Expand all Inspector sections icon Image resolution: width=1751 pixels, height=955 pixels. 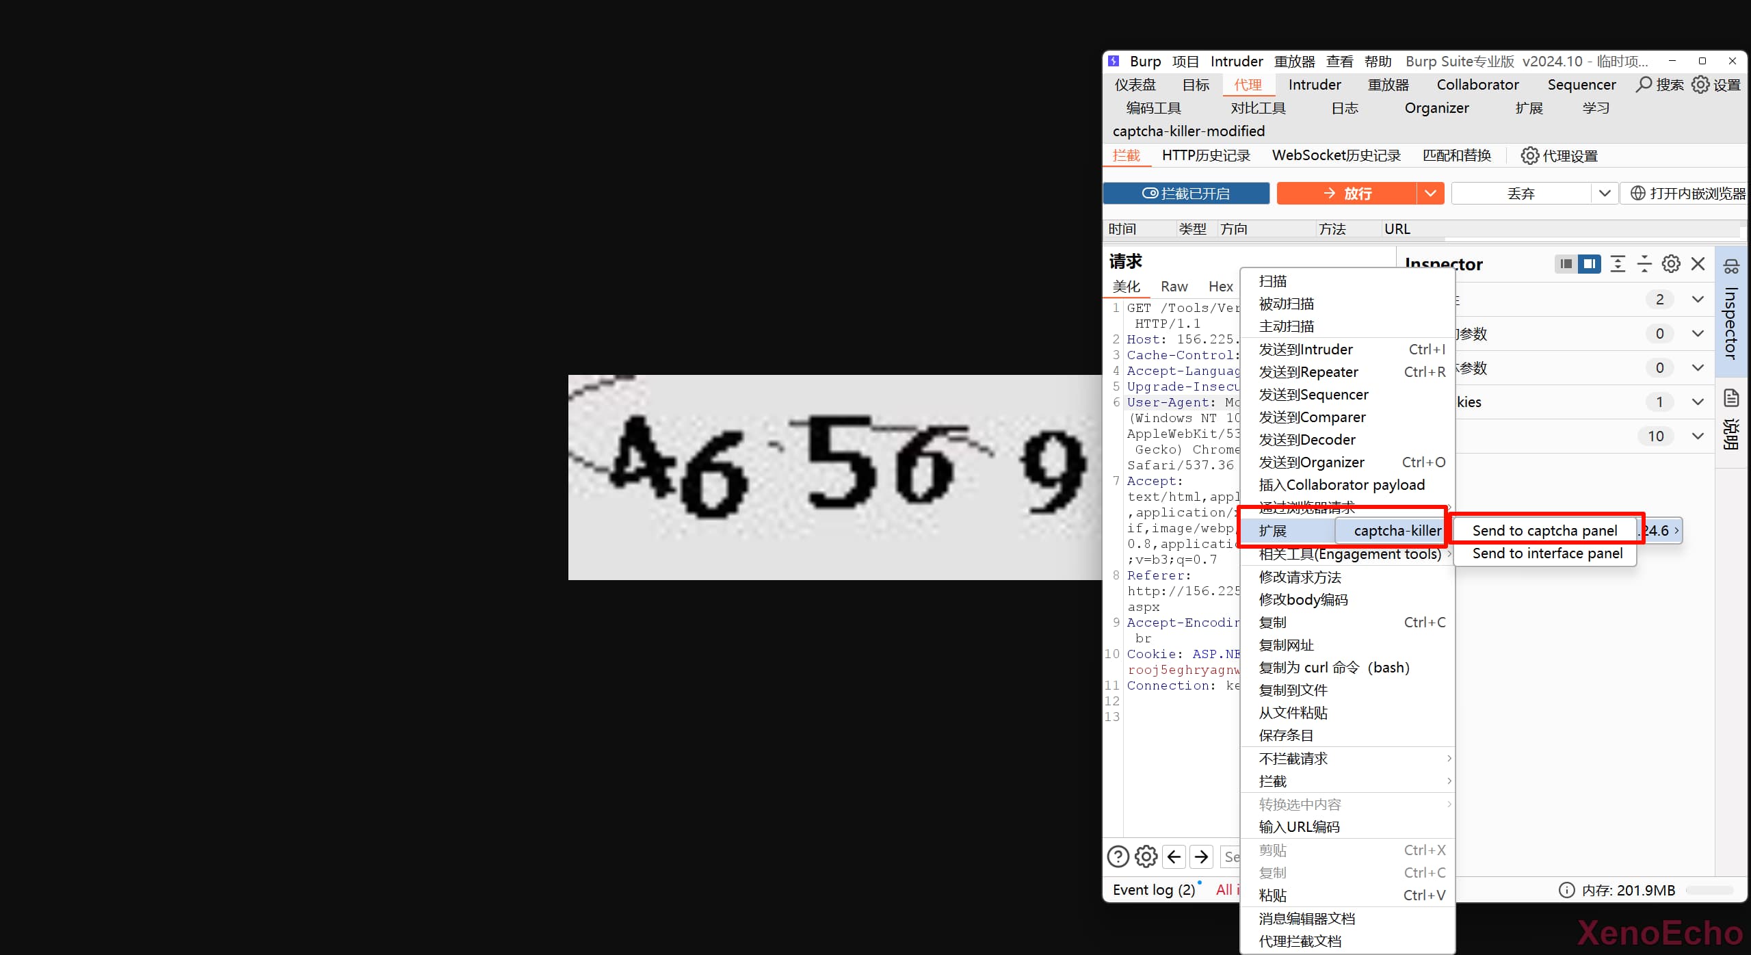(x=1618, y=264)
